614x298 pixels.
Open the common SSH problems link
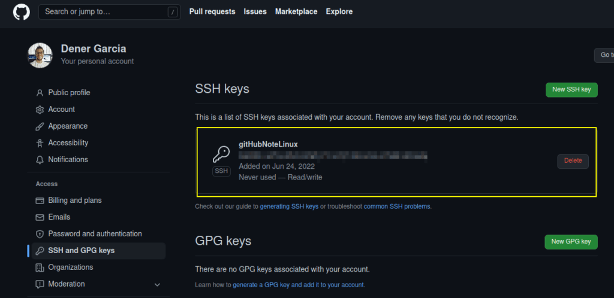397,206
